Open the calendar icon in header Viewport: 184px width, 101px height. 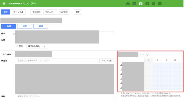[141, 4]
